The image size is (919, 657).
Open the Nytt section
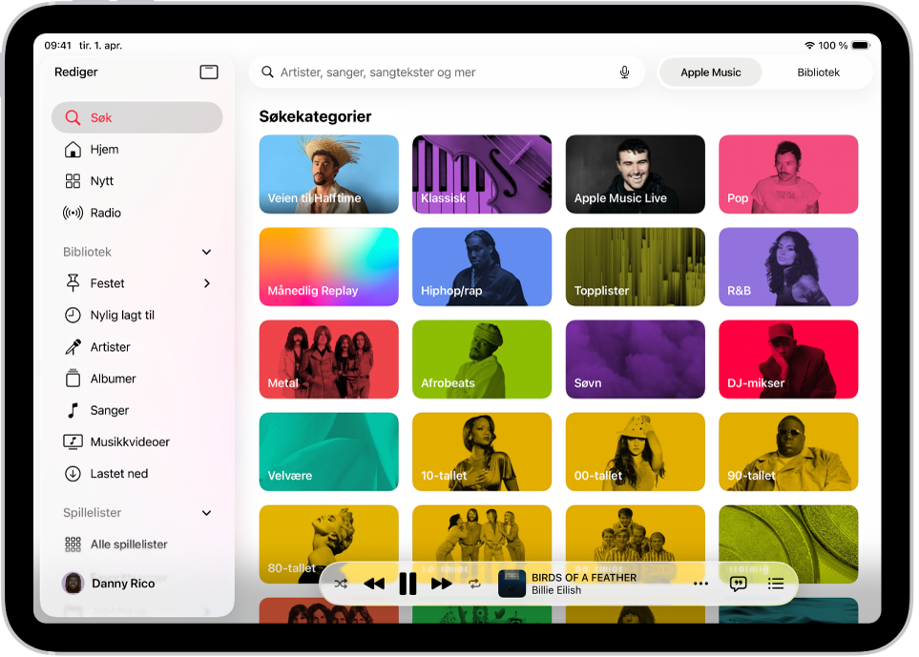(137, 181)
